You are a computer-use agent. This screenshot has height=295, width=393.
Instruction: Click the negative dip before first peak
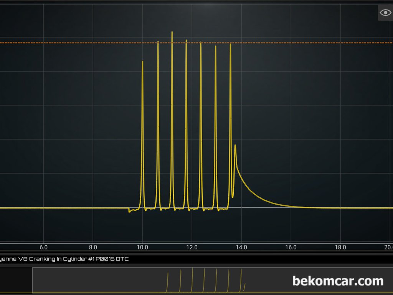coord(130,211)
